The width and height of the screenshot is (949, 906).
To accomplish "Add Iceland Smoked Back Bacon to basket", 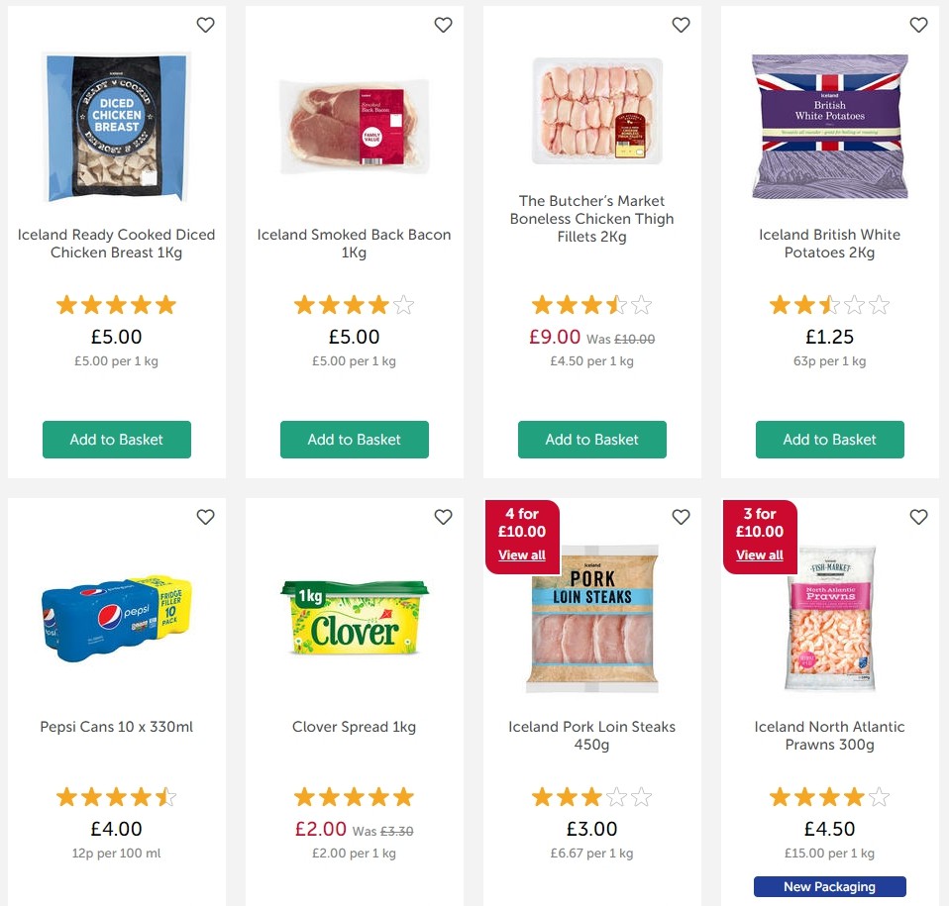I will coord(354,439).
